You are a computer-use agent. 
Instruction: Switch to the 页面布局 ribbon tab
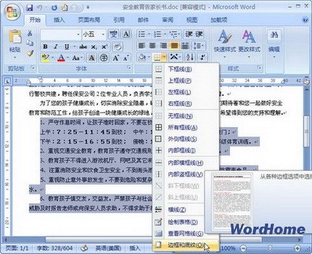click(x=89, y=20)
